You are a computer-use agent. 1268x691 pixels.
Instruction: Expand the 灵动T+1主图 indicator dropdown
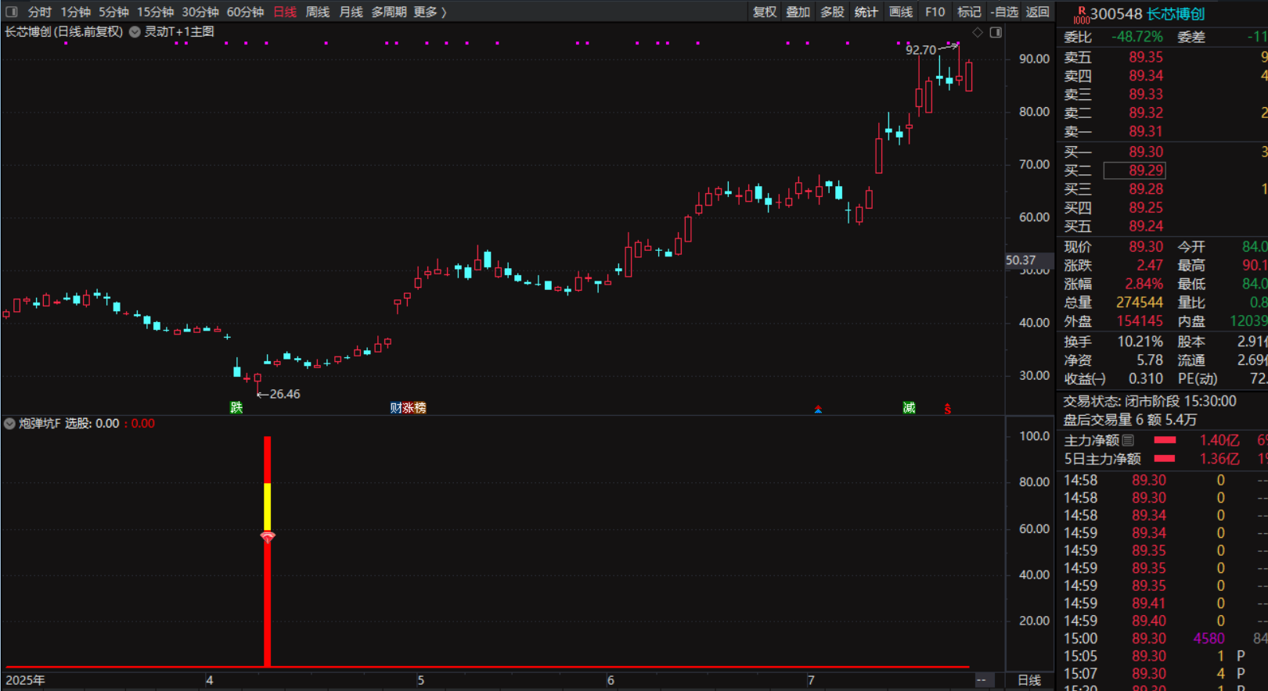[x=135, y=32]
